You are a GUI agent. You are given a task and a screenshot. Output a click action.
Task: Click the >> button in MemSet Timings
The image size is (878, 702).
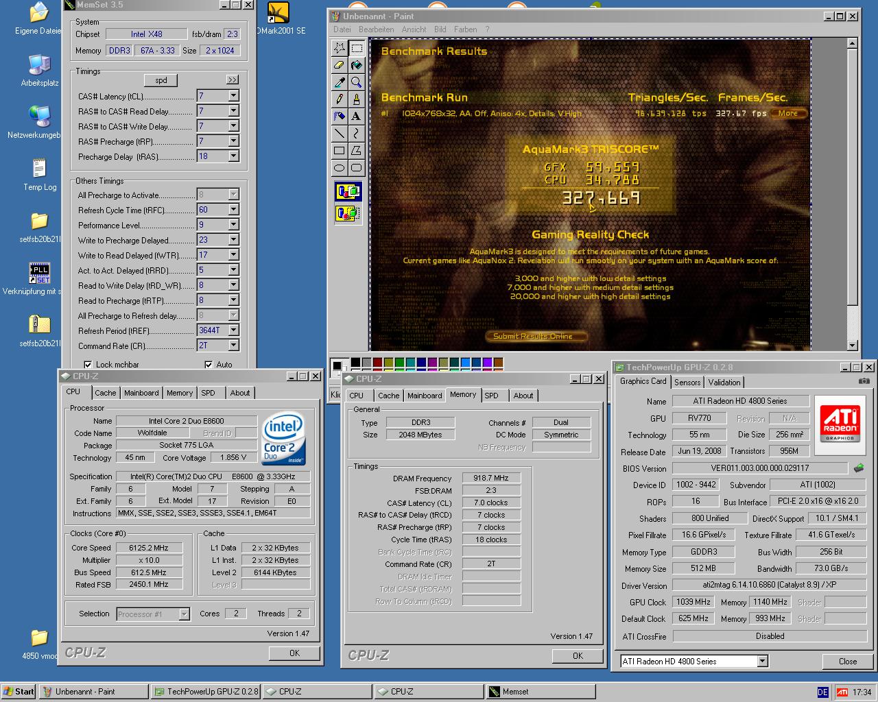(x=232, y=80)
